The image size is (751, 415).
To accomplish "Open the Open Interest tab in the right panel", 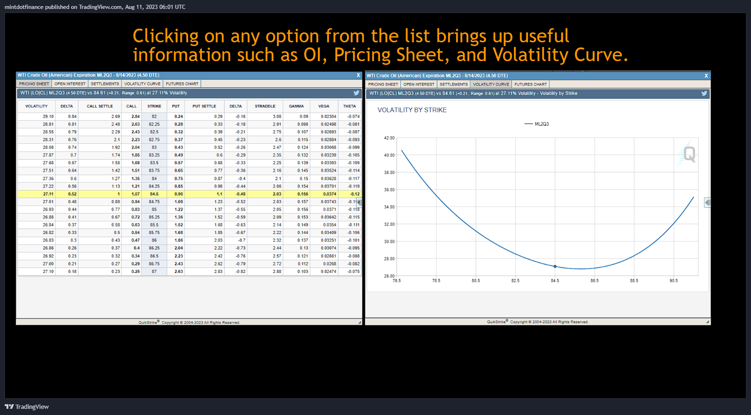I will click(419, 84).
